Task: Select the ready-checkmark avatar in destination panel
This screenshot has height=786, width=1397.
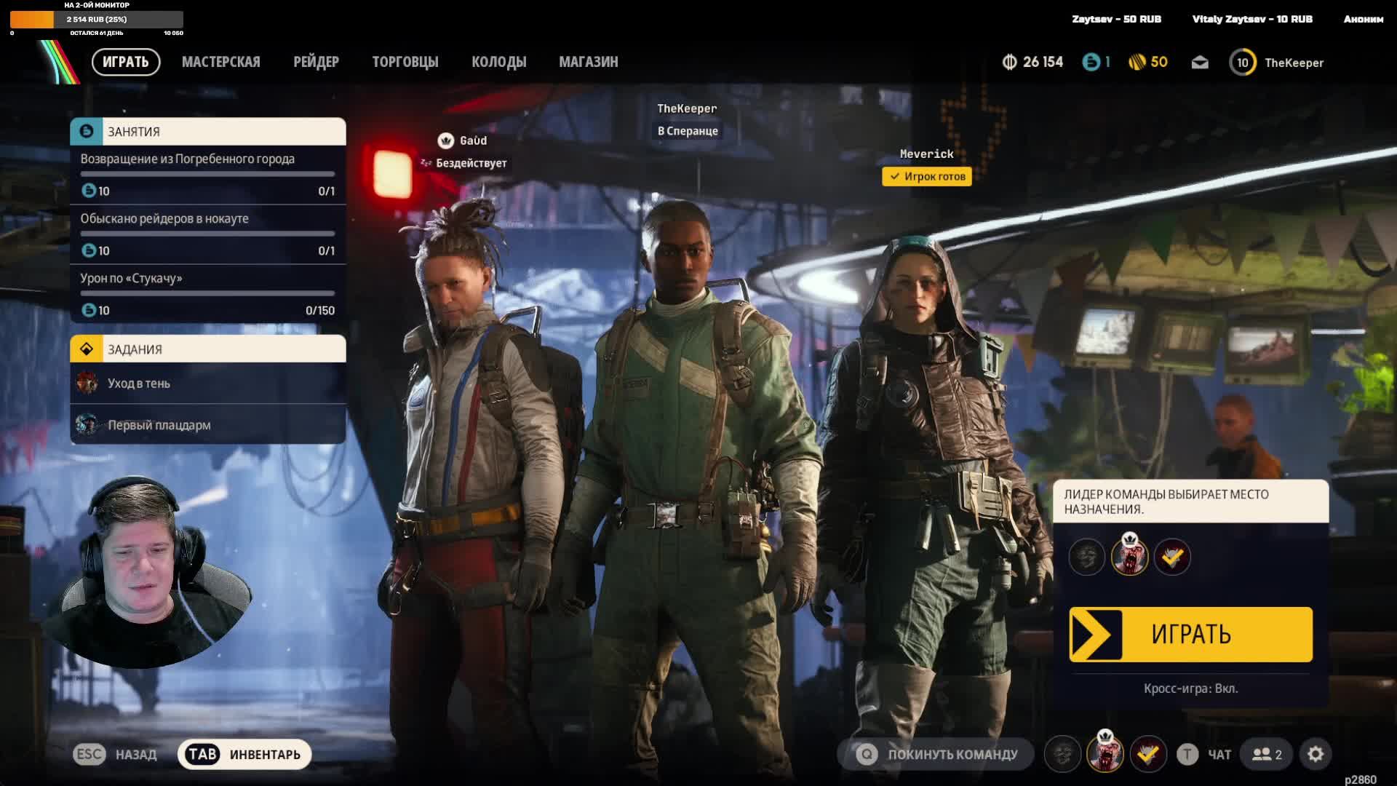Action: tap(1172, 557)
